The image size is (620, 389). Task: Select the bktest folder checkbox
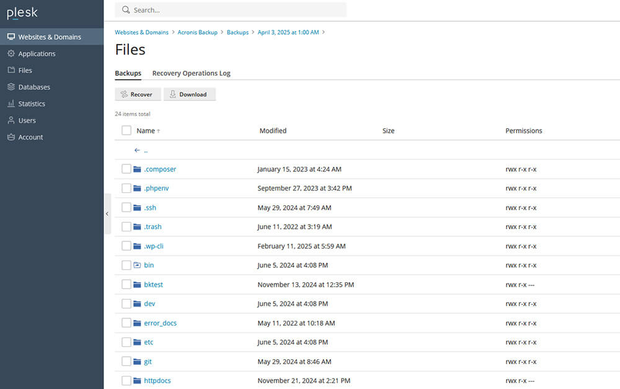[126, 285]
